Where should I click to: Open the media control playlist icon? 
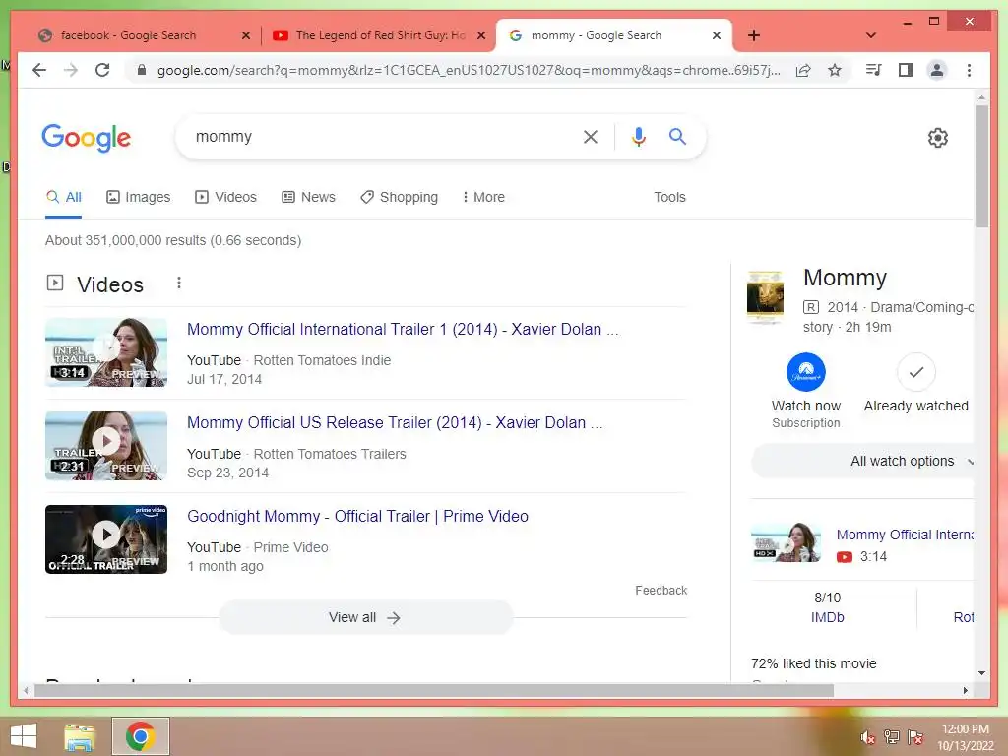coord(874,70)
